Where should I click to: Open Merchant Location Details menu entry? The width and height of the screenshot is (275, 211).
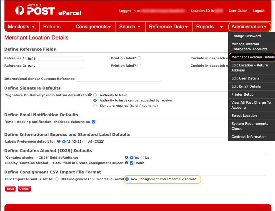click(252, 57)
